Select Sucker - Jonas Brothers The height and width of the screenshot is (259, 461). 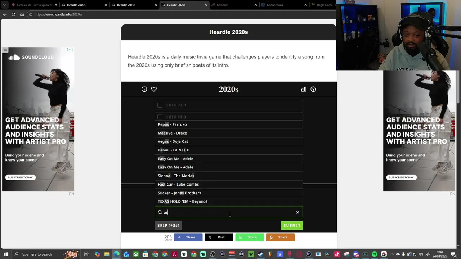point(229,193)
